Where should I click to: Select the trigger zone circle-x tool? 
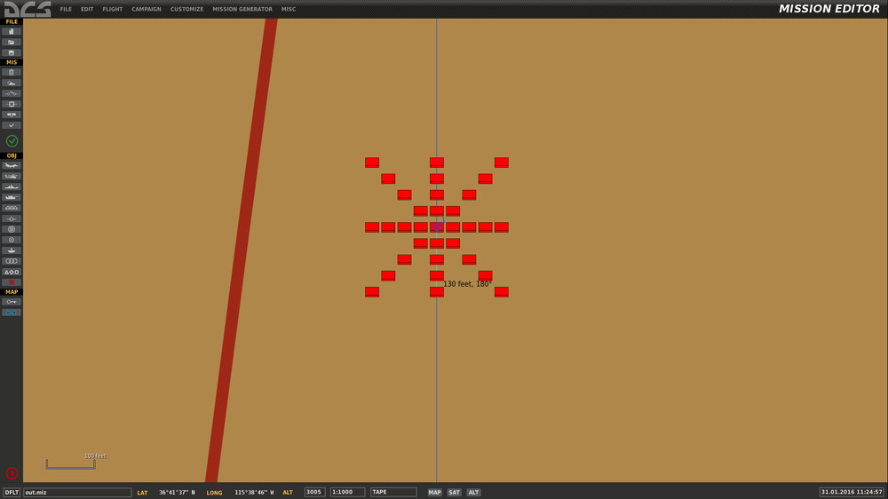tap(12, 240)
